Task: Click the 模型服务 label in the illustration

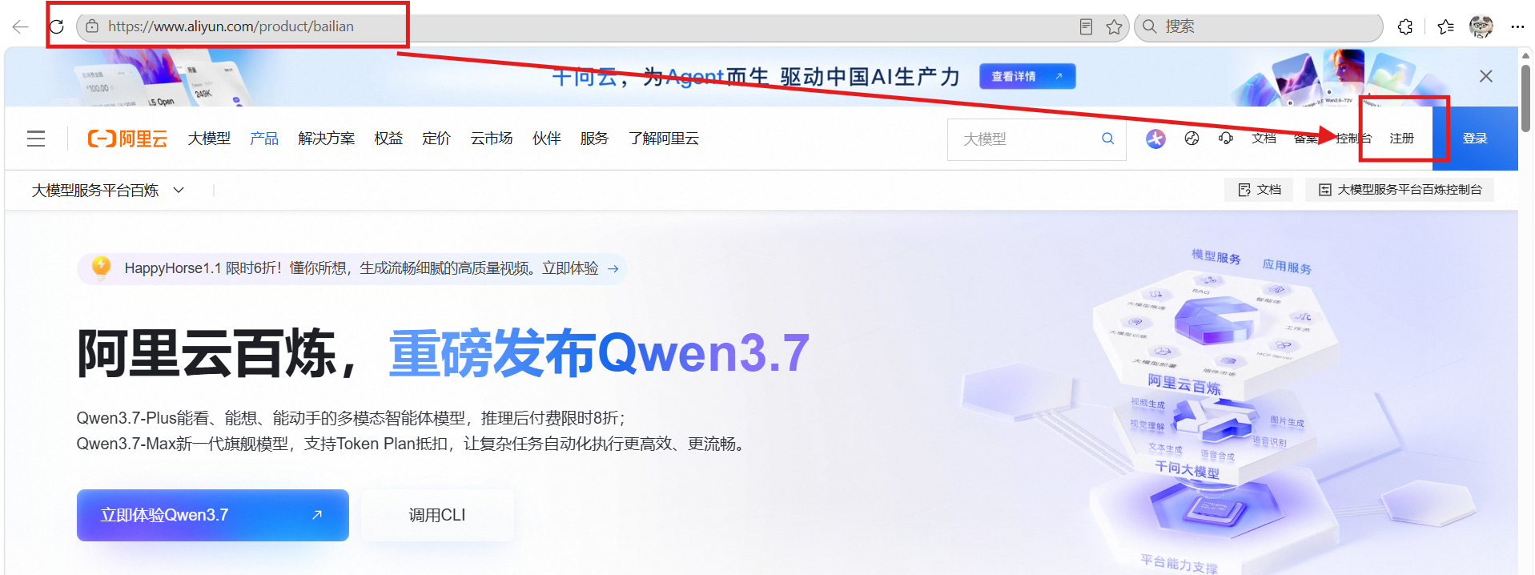Action: pyautogui.click(x=1216, y=256)
